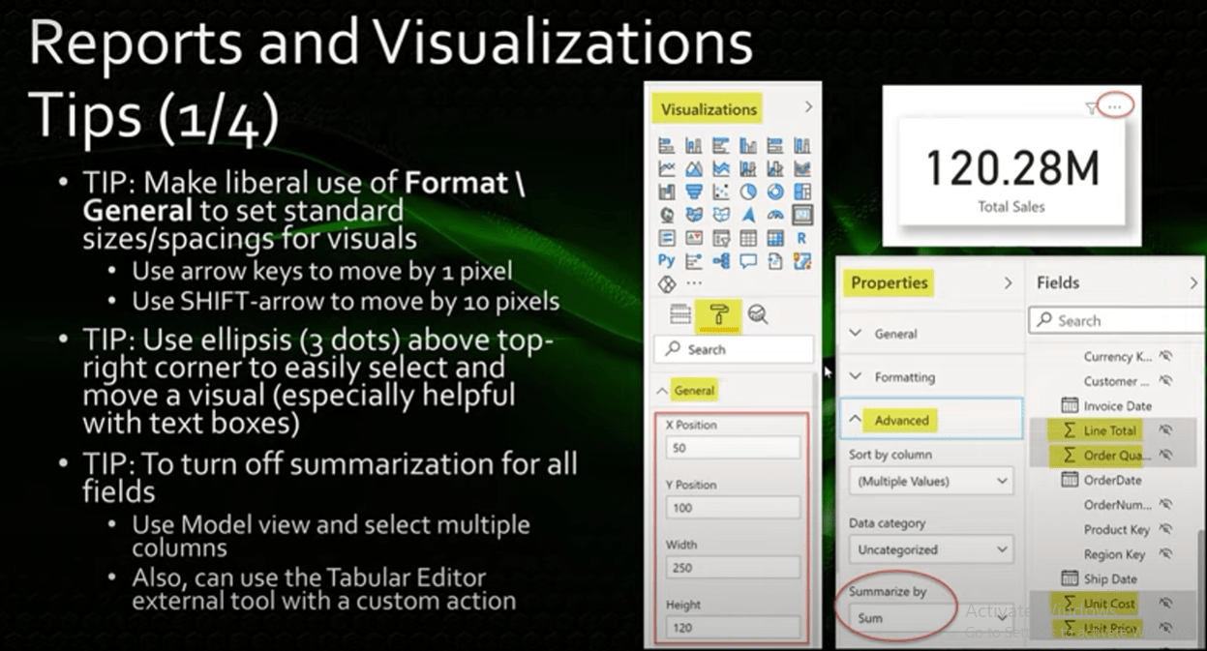The height and width of the screenshot is (651, 1207).
Task: Open the Data category dropdown
Action: [x=930, y=549]
